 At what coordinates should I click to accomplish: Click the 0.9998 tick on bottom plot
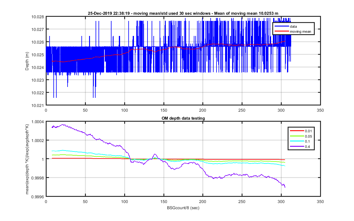[x=38, y=178]
